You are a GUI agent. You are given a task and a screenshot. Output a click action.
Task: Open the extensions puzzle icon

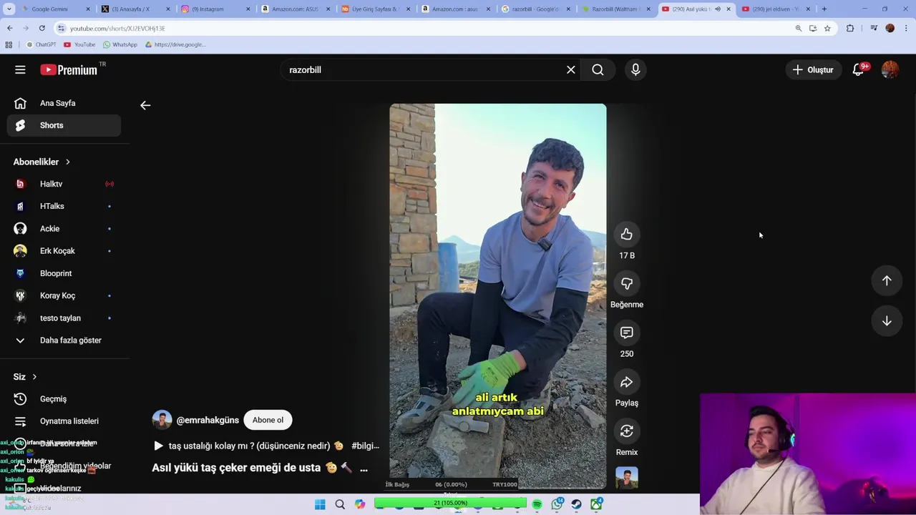pos(850,29)
